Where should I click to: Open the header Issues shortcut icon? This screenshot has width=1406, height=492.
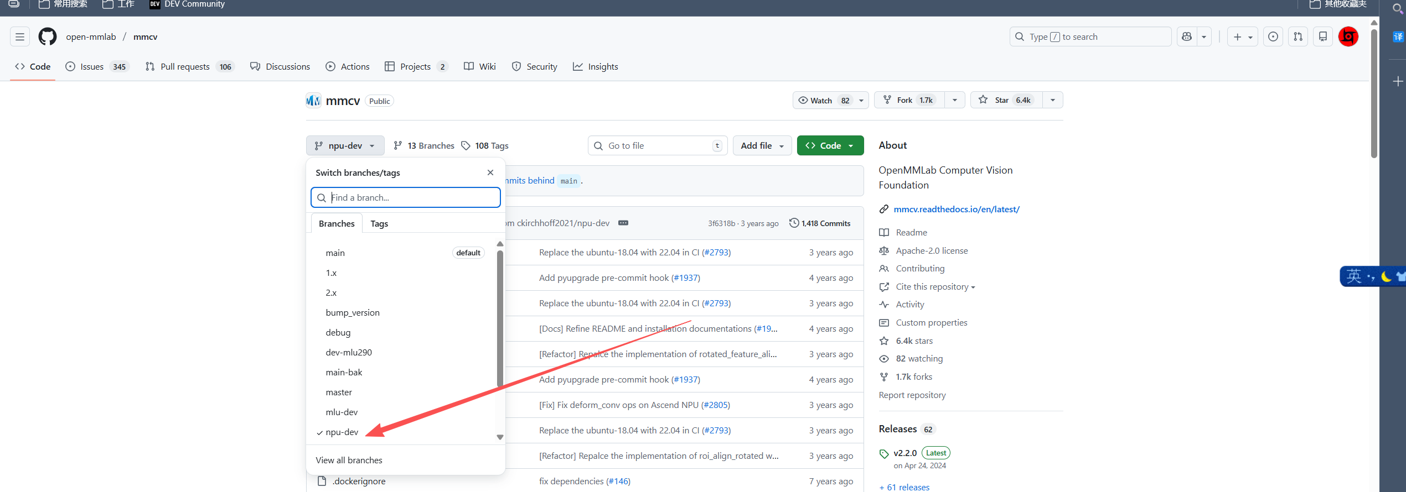pos(1273,37)
